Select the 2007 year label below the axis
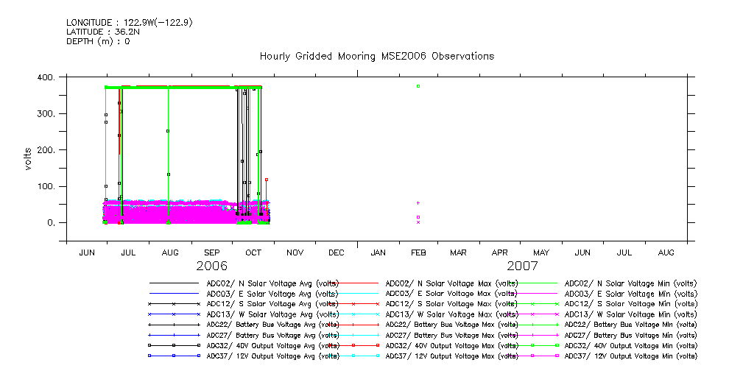This screenshot has width=743, height=371. [x=521, y=266]
